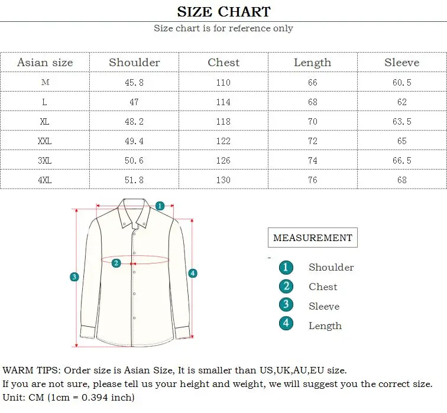Click the Length legend text
447x413 pixels.
(325, 326)
